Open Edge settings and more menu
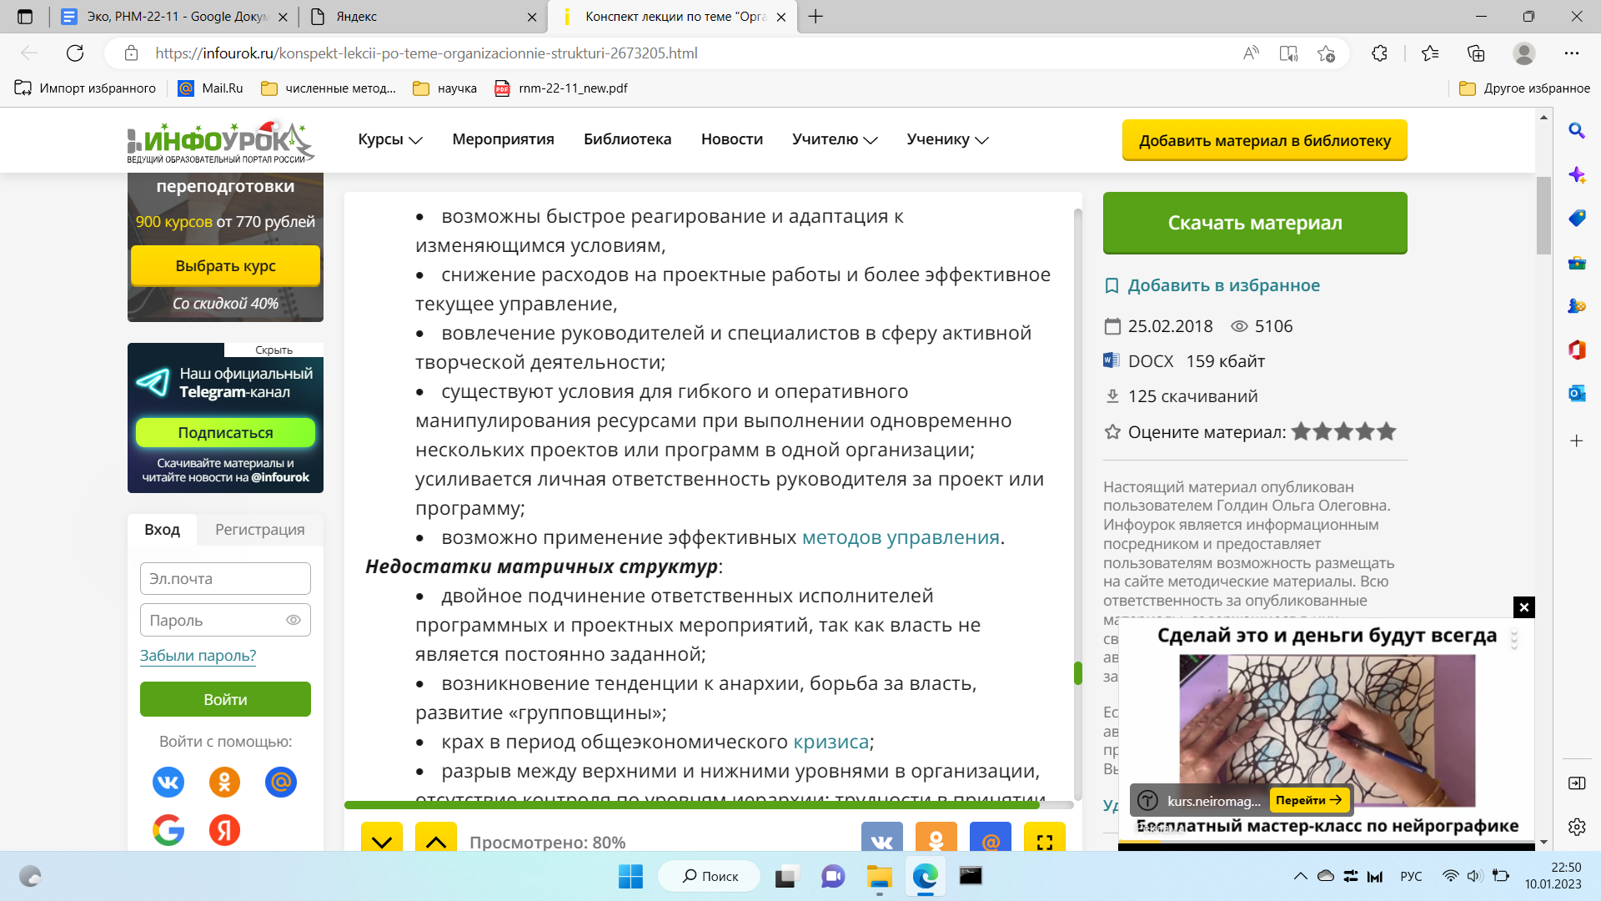The height and width of the screenshot is (901, 1601). (1572, 53)
